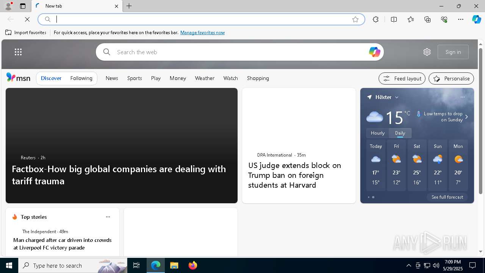Open the Weather section
Screen dimensions: 485x273
[x=205, y=78]
